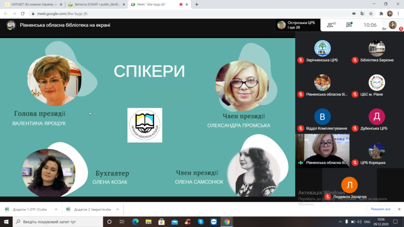The height and width of the screenshot is (227, 404).
Task: Open the Meet chat panel icon
Action: (349, 25)
